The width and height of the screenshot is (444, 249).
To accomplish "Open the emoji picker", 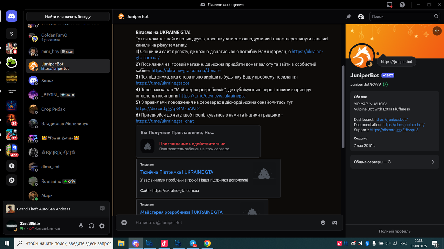I will tap(323, 223).
